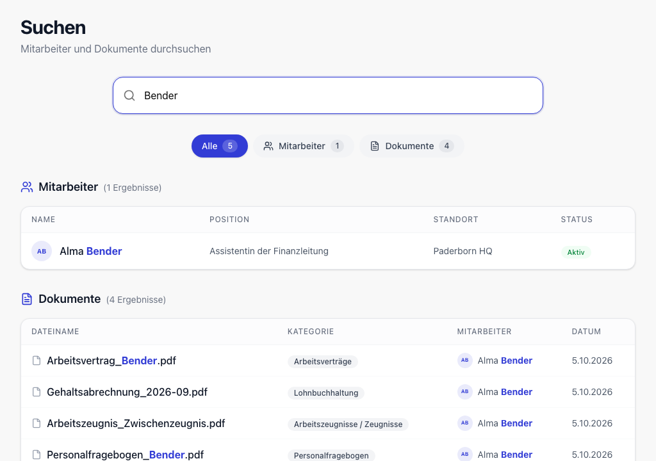Image resolution: width=656 pixels, height=461 pixels.
Task: Click the Personalfragebogen category tag
Action: (x=331, y=455)
